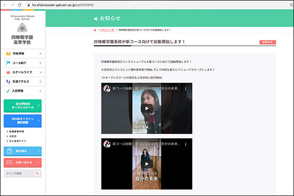The width and height of the screenshot is (294, 196).
Task: Click the お知らせ banner heading text
Action: [110, 19]
